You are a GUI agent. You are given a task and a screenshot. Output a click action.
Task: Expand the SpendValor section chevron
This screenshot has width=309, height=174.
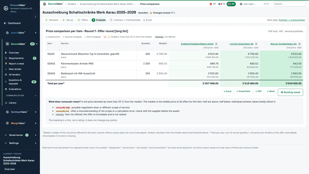(36, 33)
